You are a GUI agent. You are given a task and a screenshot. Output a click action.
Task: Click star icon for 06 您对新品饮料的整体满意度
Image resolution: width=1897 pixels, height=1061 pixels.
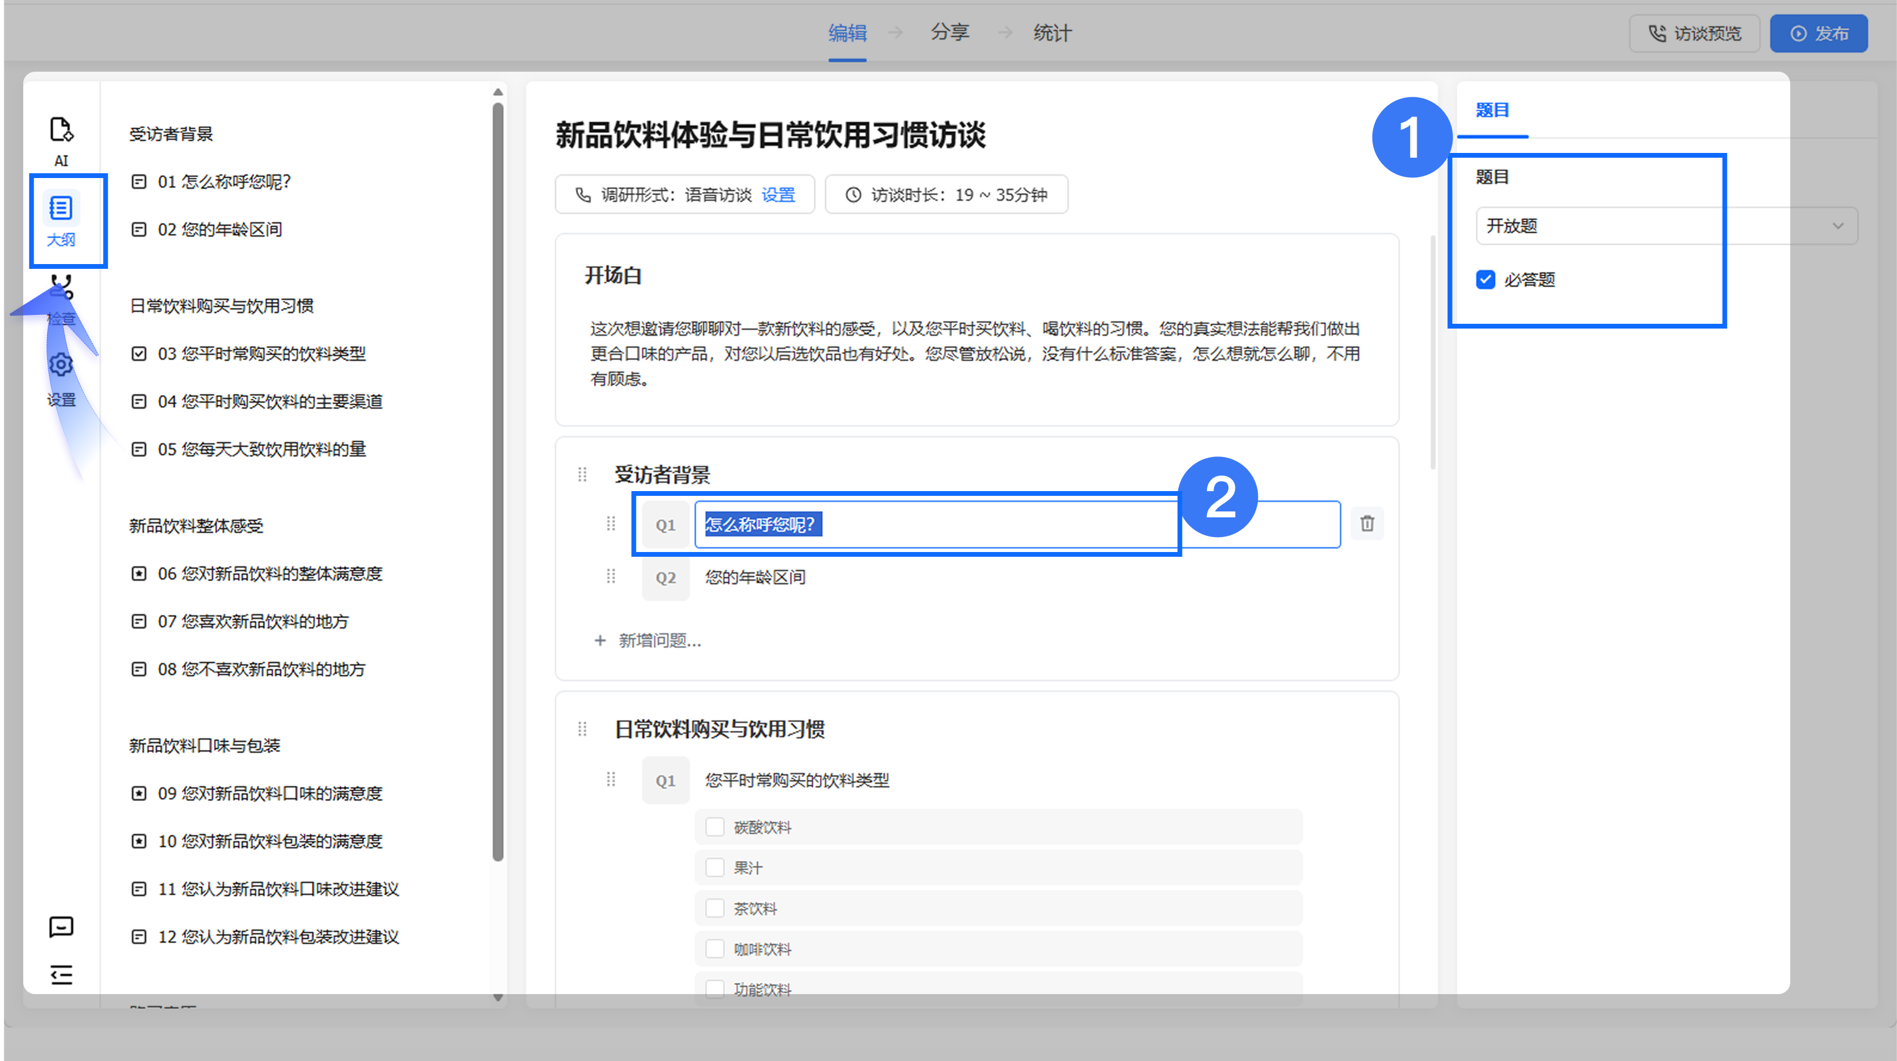[x=139, y=574]
